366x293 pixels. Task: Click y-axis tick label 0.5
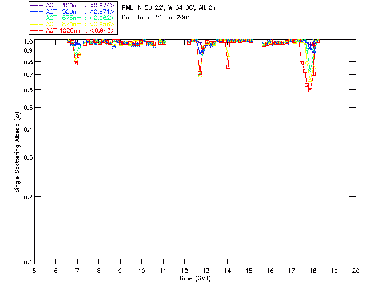[28, 108]
